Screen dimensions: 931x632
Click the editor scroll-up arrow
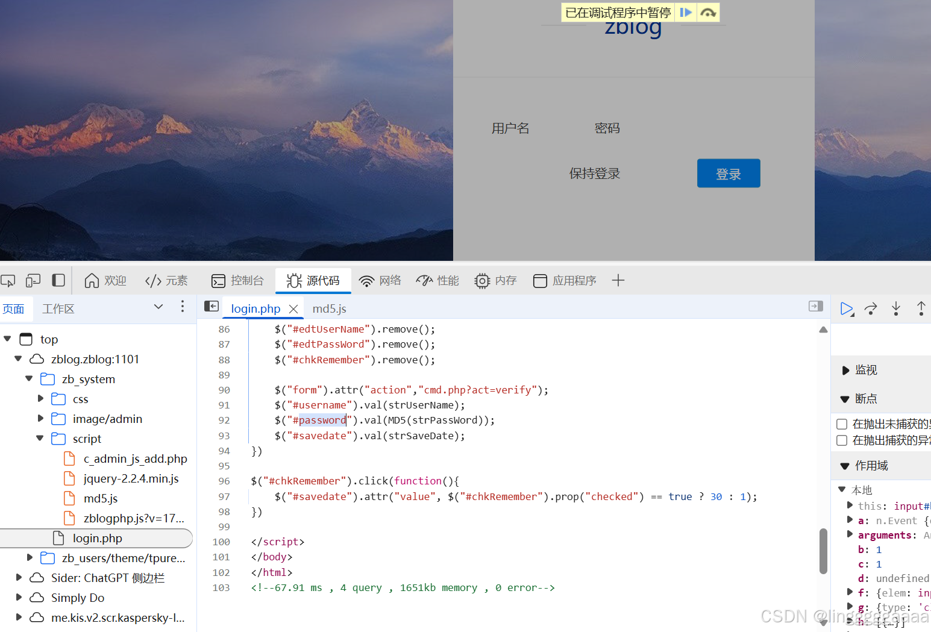tap(823, 330)
